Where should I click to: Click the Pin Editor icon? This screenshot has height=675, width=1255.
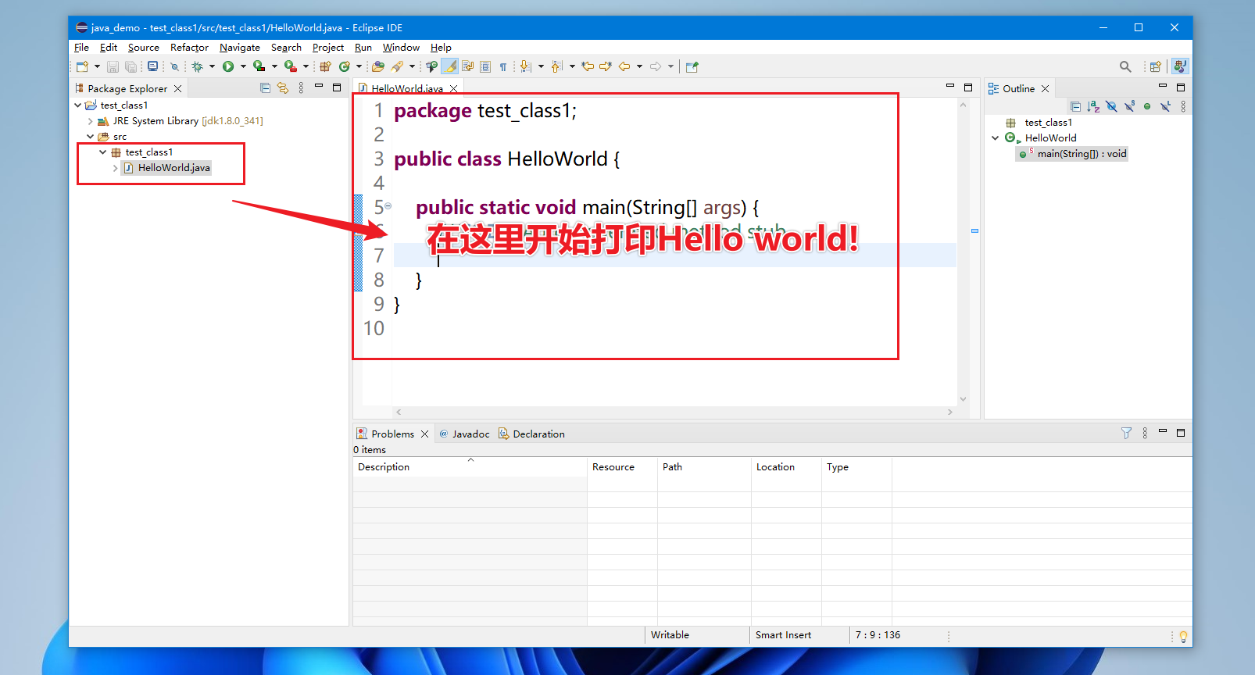tap(692, 66)
